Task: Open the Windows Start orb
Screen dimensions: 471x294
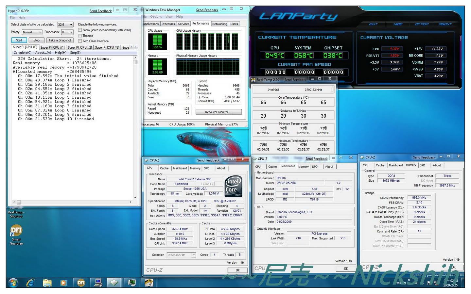Action: coord(13,283)
